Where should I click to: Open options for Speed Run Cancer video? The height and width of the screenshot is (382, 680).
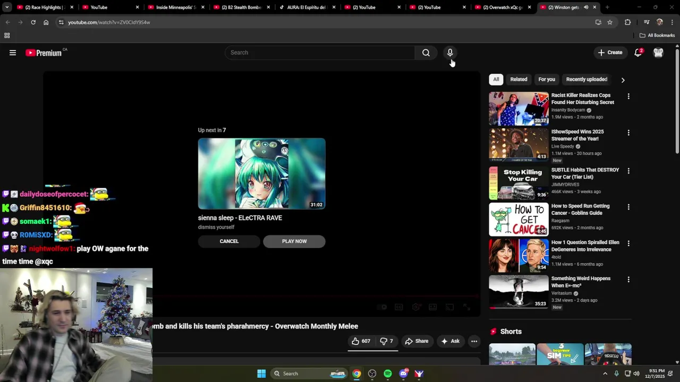628,207
